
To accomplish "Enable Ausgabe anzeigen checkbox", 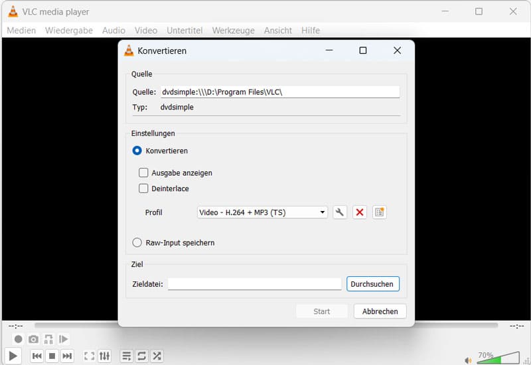I will (x=143, y=173).
